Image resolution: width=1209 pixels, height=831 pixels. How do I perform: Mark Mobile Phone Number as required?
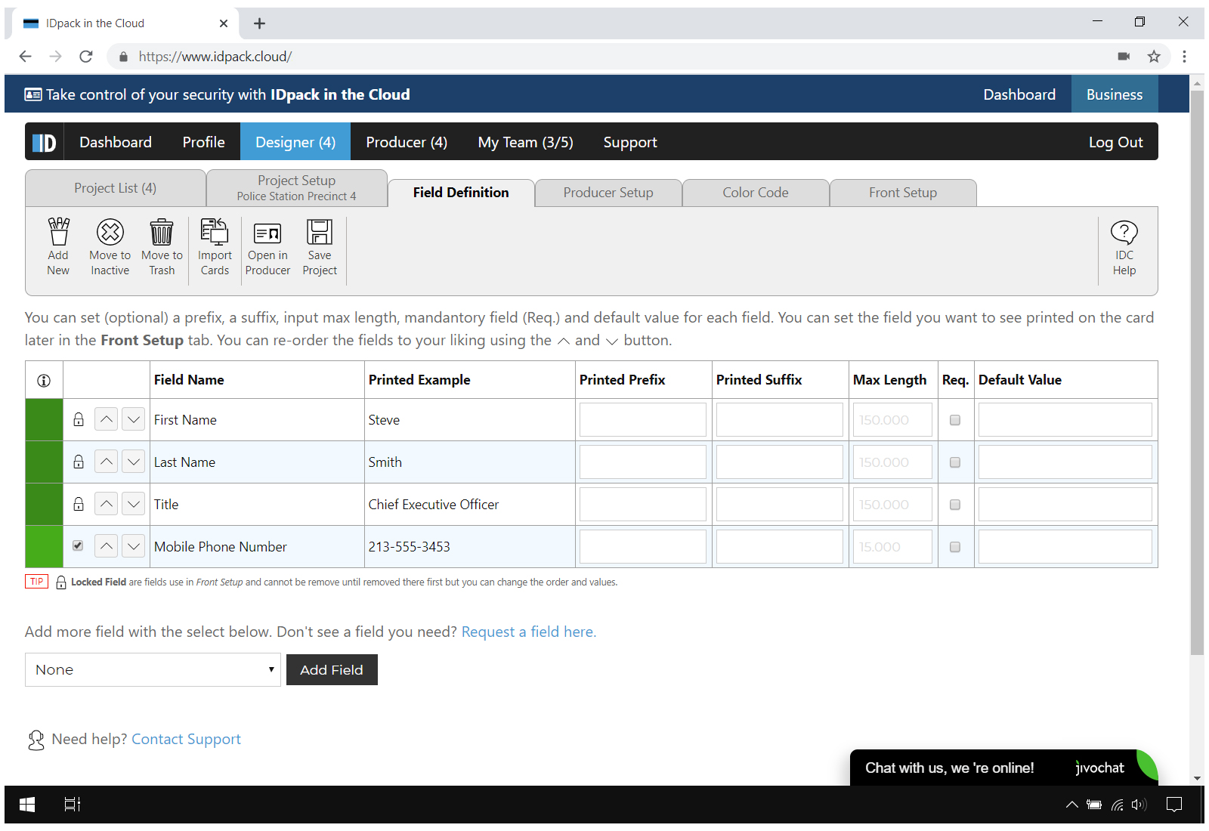[955, 547]
